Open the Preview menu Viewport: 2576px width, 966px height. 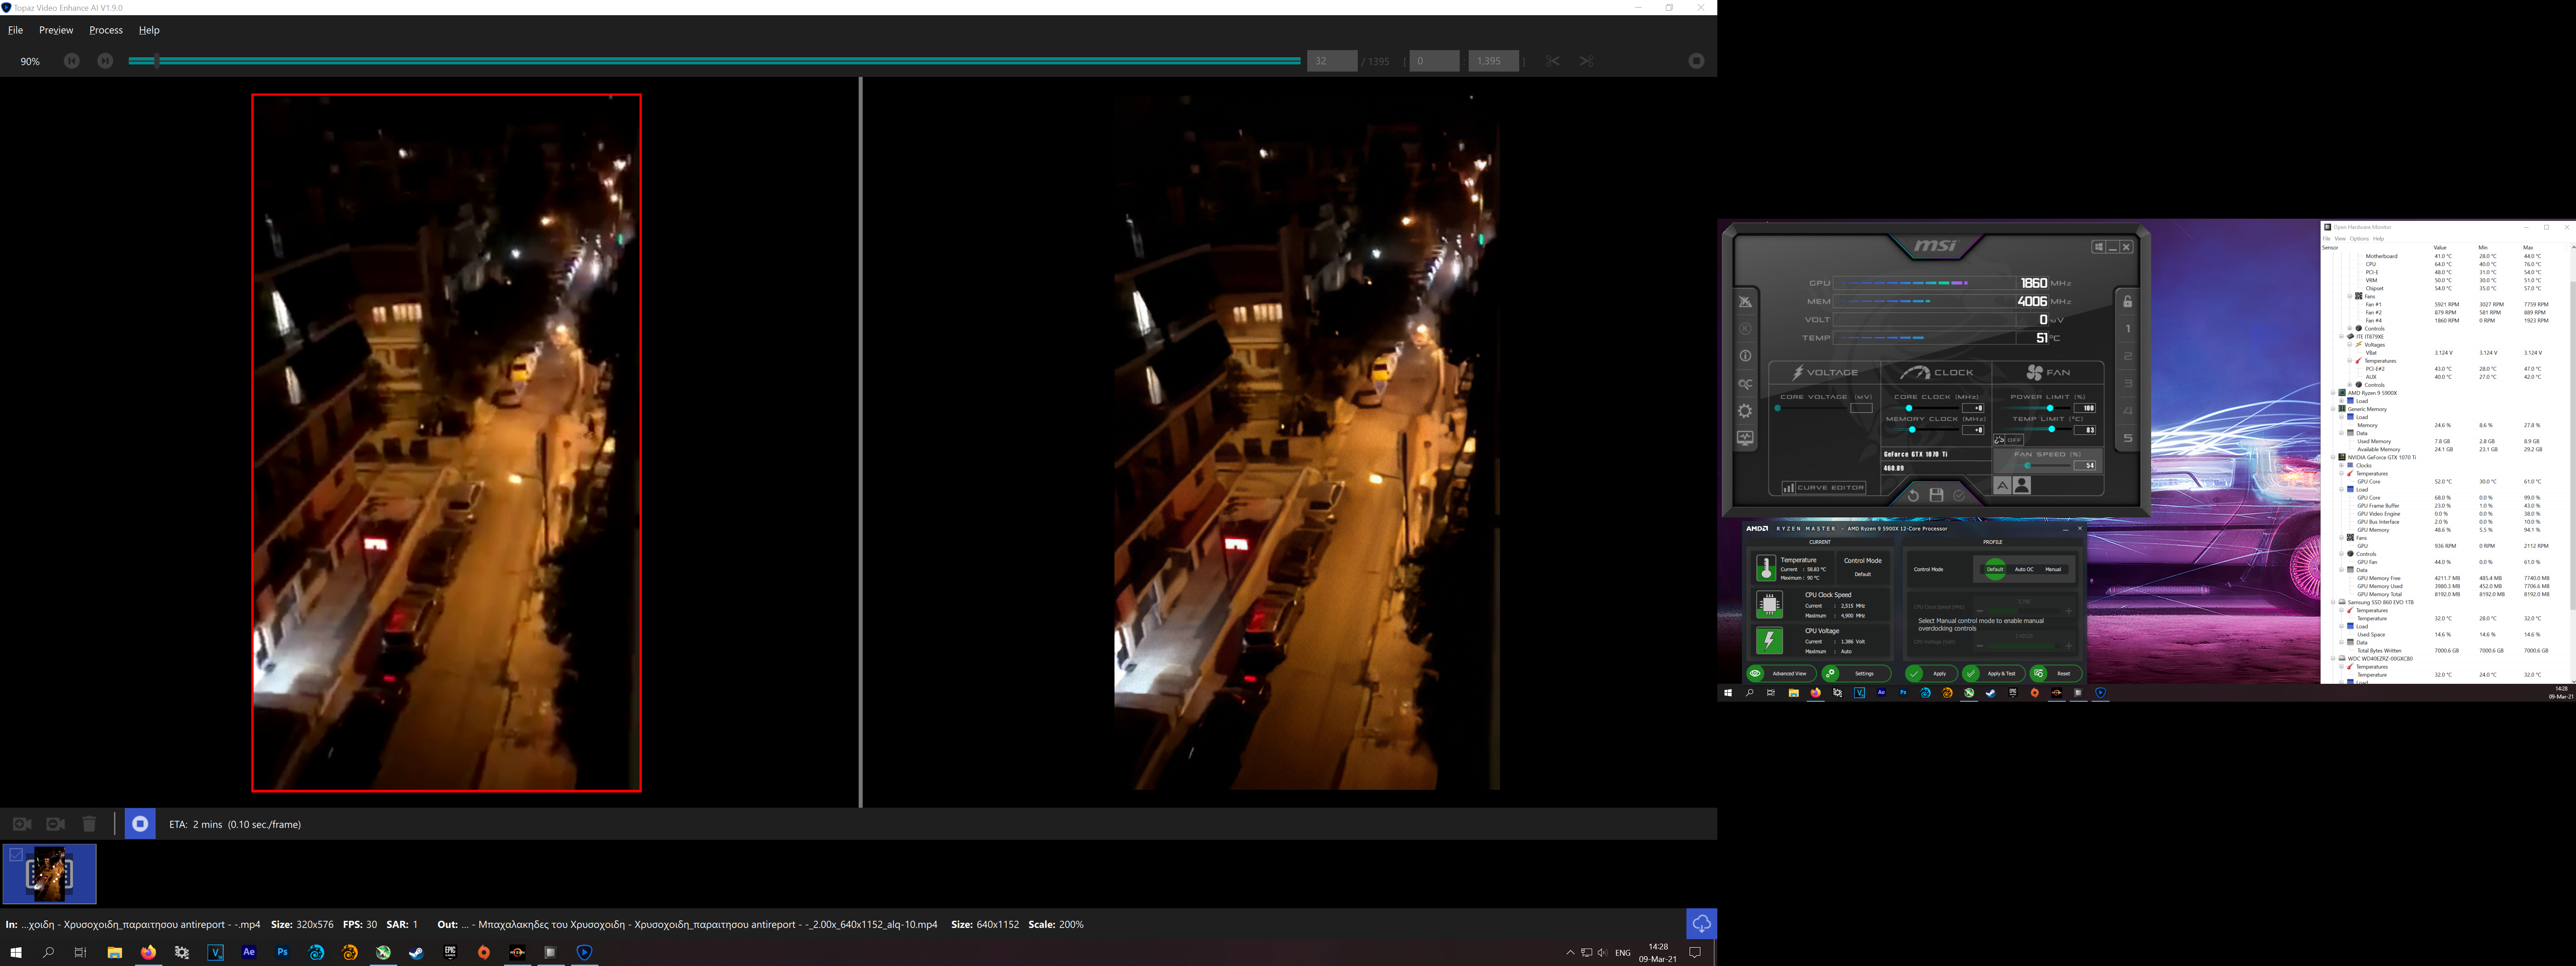56,30
